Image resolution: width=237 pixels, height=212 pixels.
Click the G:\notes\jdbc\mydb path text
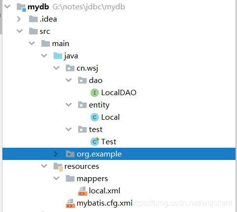pyautogui.click(x=89, y=7)
